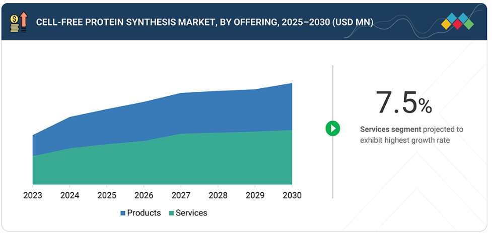
Task: Select the 2024 x-axis label
Action: [70, 195]
